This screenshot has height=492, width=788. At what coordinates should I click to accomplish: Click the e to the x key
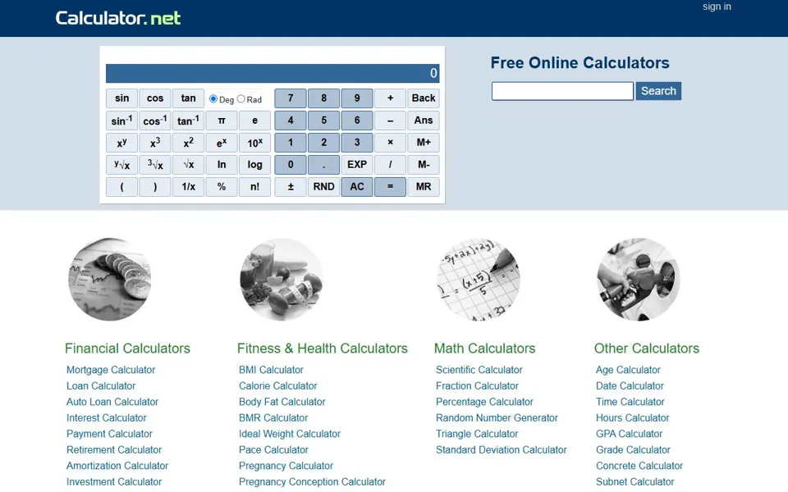point(221,143)
